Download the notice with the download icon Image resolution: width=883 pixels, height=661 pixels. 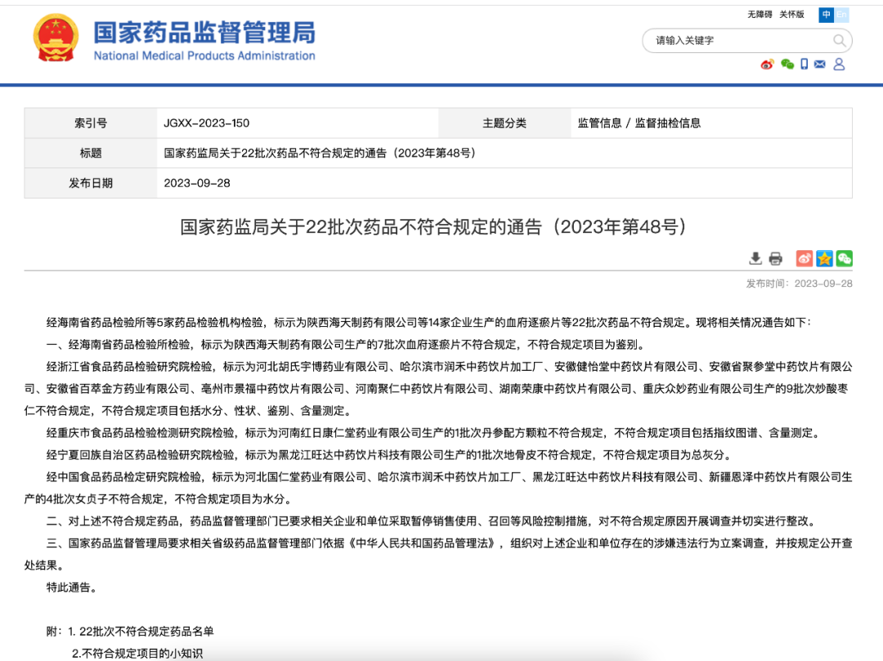(x=755, y=258)
